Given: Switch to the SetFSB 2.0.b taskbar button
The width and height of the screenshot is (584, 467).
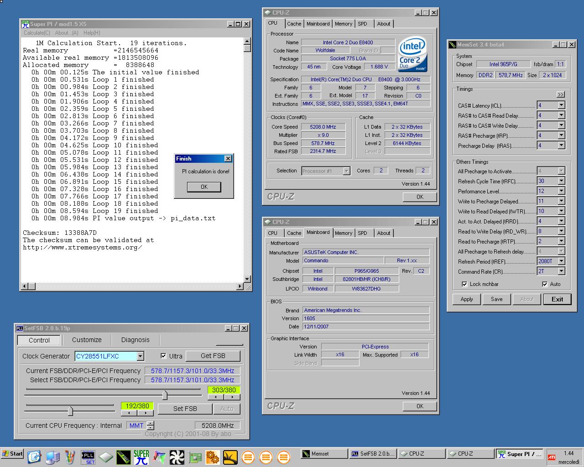Looking at the screenshot, I should [x=373, y=454].
